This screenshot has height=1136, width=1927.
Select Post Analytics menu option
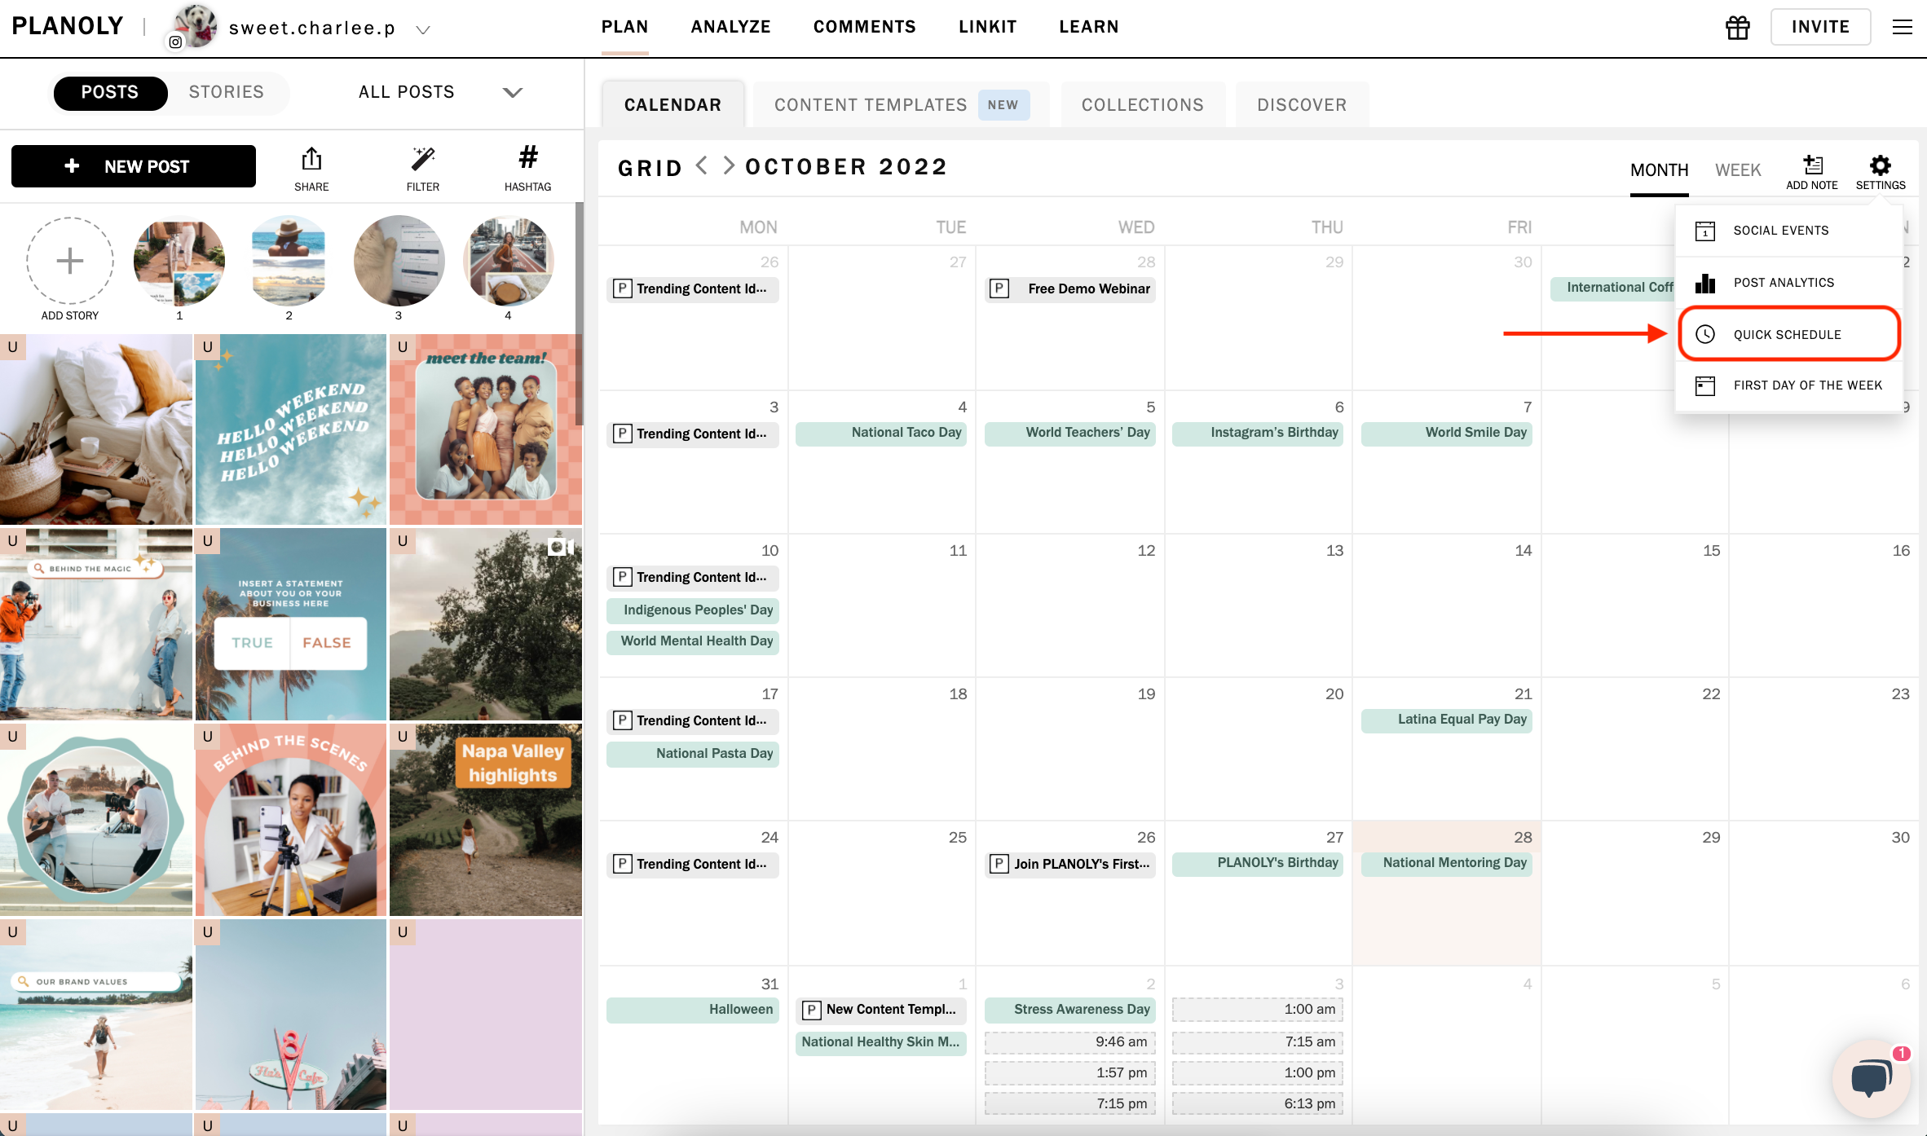(1789, 283)
